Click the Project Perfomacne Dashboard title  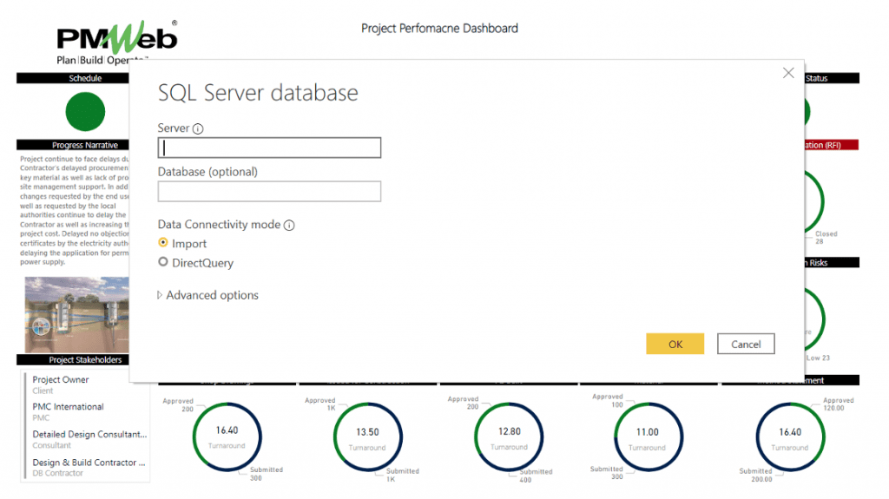(x=439, y=29)
